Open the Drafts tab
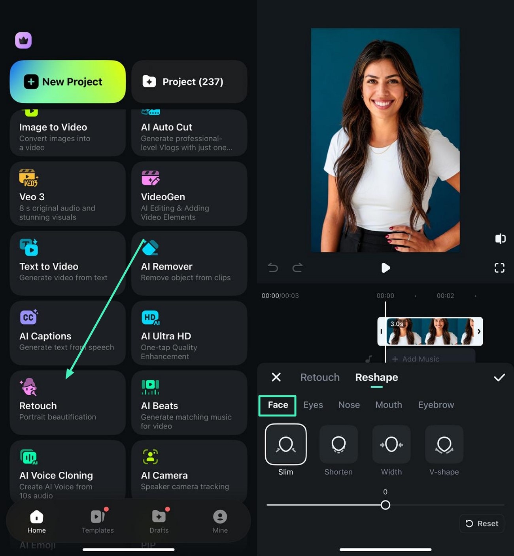Viewport: 514px width, 556px height. coord(159,522)
